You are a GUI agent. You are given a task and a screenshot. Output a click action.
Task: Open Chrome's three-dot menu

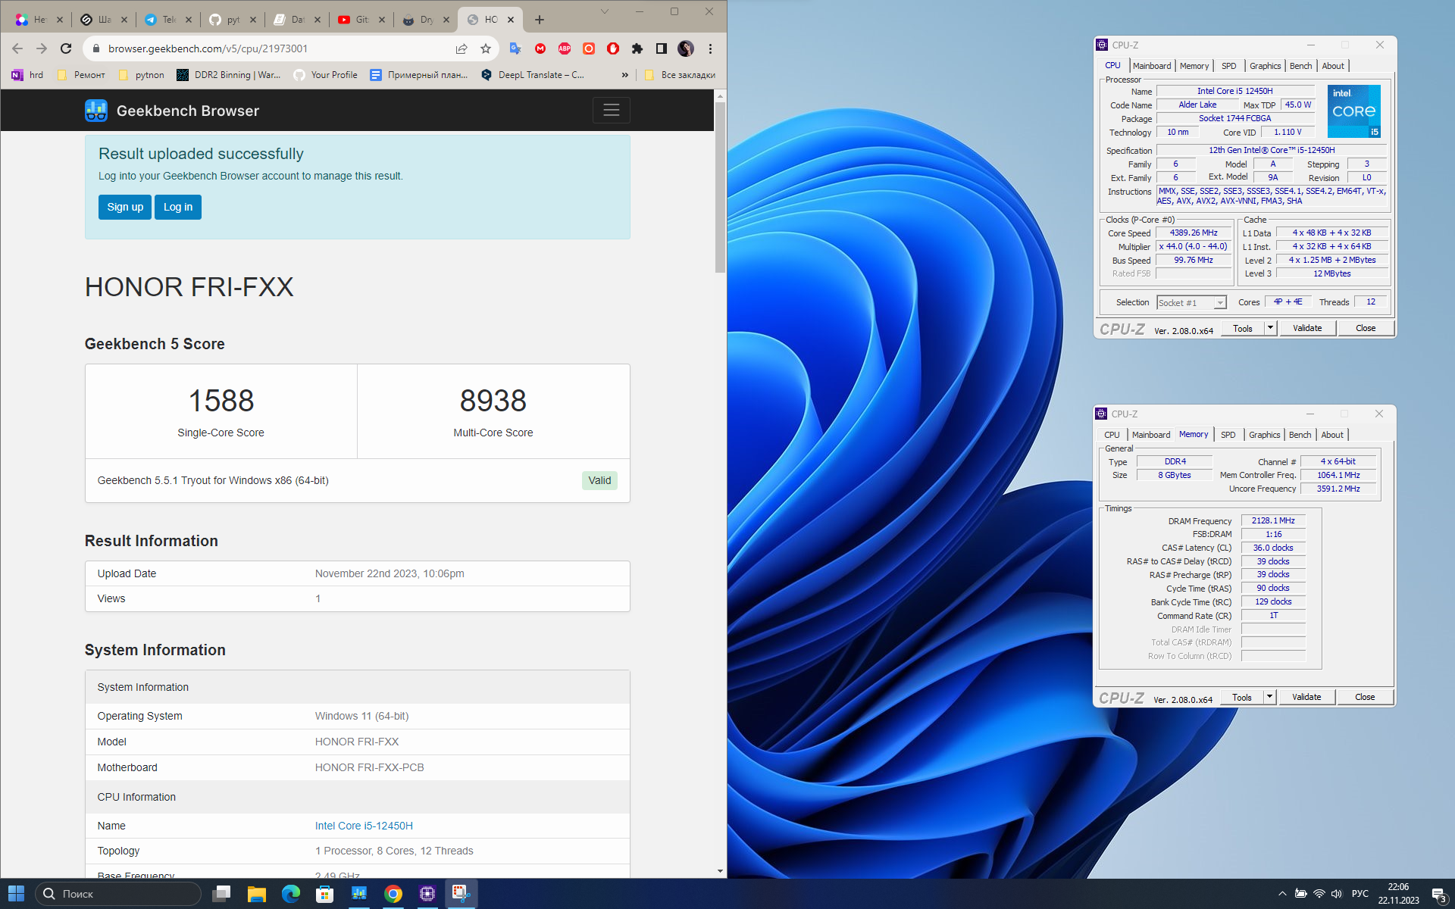pos(710,48)
